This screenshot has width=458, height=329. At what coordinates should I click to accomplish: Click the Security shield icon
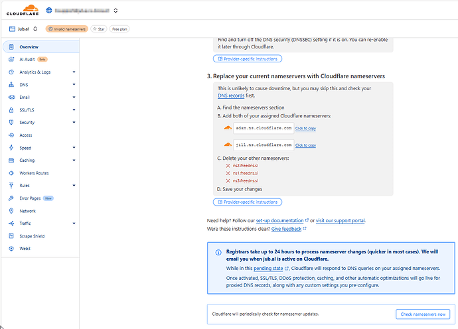pyautogui.click(x=11, y=122)
